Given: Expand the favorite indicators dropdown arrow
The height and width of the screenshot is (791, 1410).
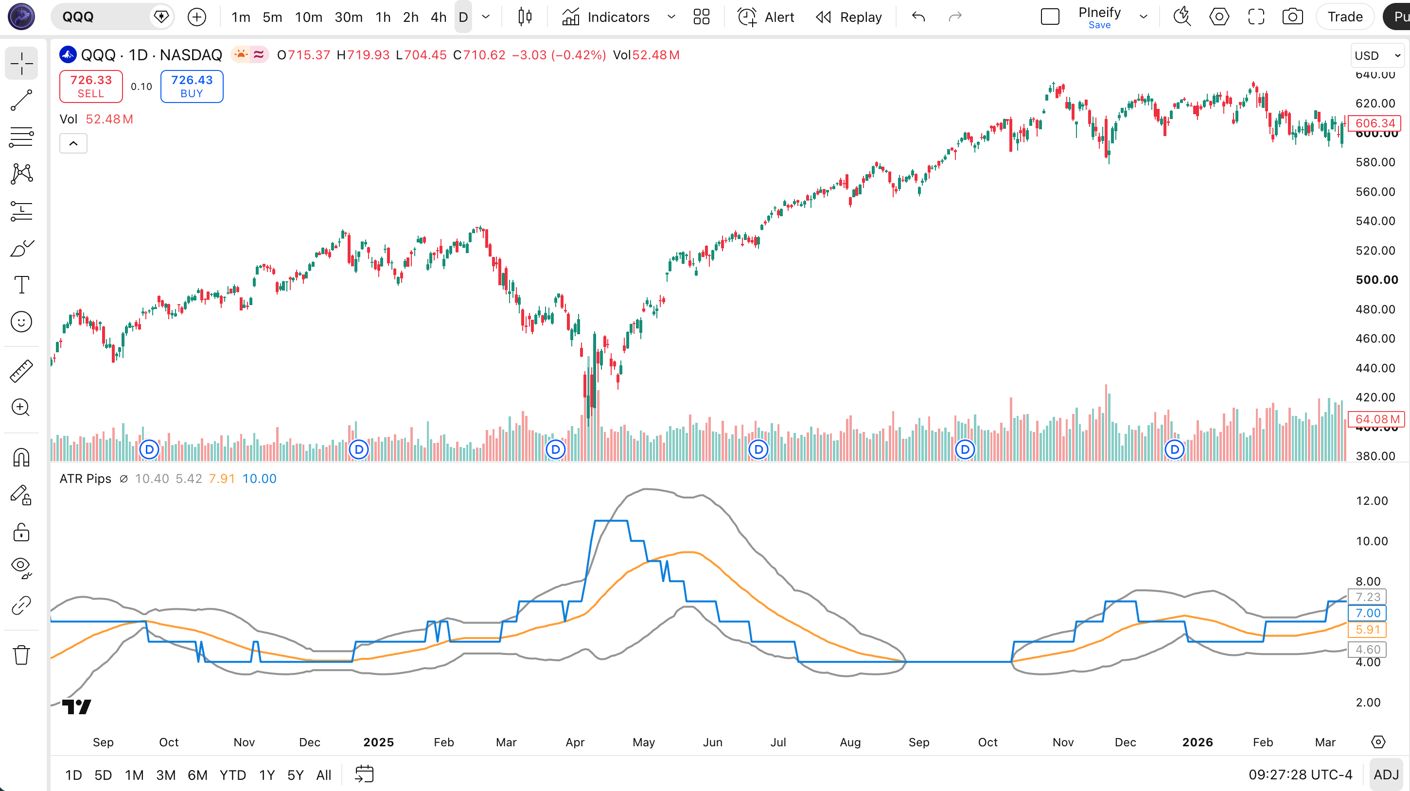Looking at the screenshot, I should [x=671, y=17].
